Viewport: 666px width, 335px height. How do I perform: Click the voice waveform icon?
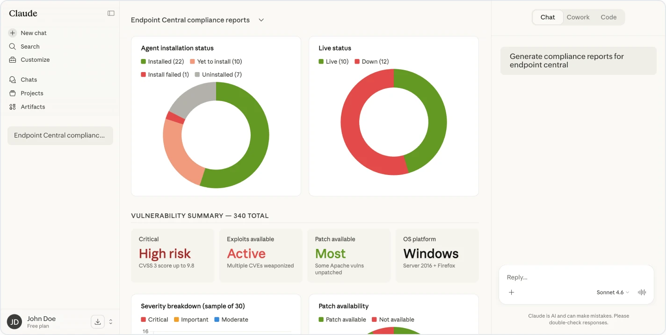click(x=642, y=292)
